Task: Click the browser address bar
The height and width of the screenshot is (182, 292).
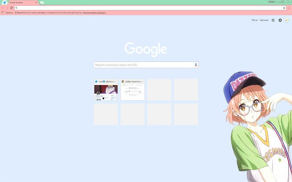Action: coord(150,8)
